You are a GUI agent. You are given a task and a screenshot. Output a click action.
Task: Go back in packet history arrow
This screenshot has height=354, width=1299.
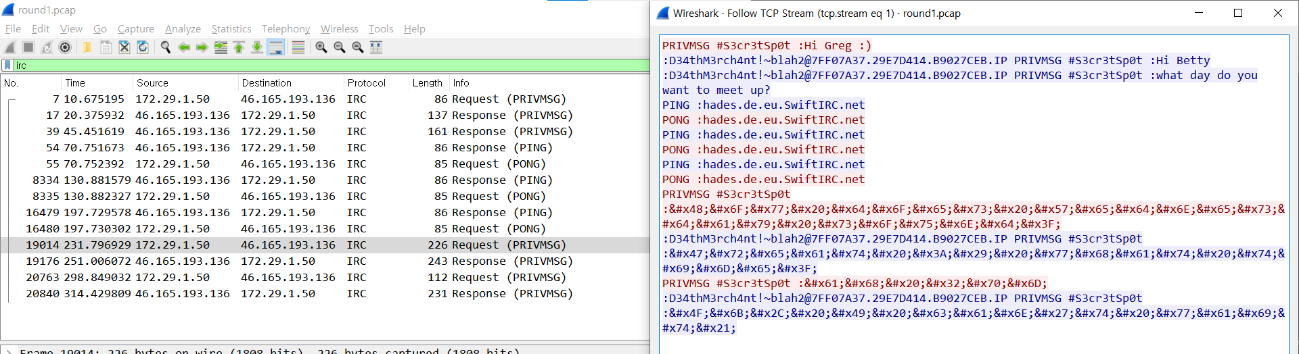[183, 47]
